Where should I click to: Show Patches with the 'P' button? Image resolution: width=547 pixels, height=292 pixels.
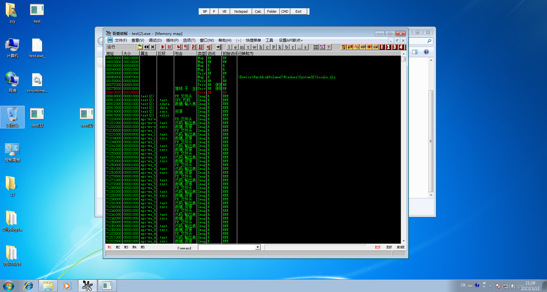click(x=273, y=47)
